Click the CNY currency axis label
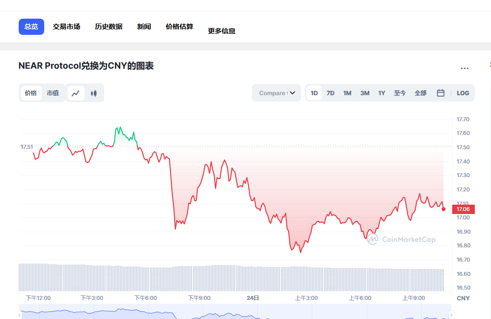The width and height of the screenshot is (491, 319). point(463,298)
